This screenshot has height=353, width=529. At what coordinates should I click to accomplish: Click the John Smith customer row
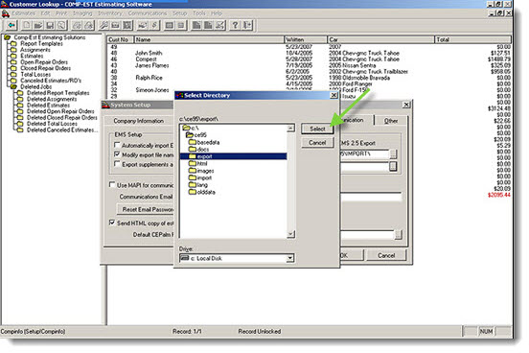coord(309,53)
